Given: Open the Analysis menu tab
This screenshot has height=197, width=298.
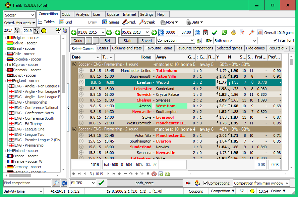Looking at the screenshot, I should 82,14.
